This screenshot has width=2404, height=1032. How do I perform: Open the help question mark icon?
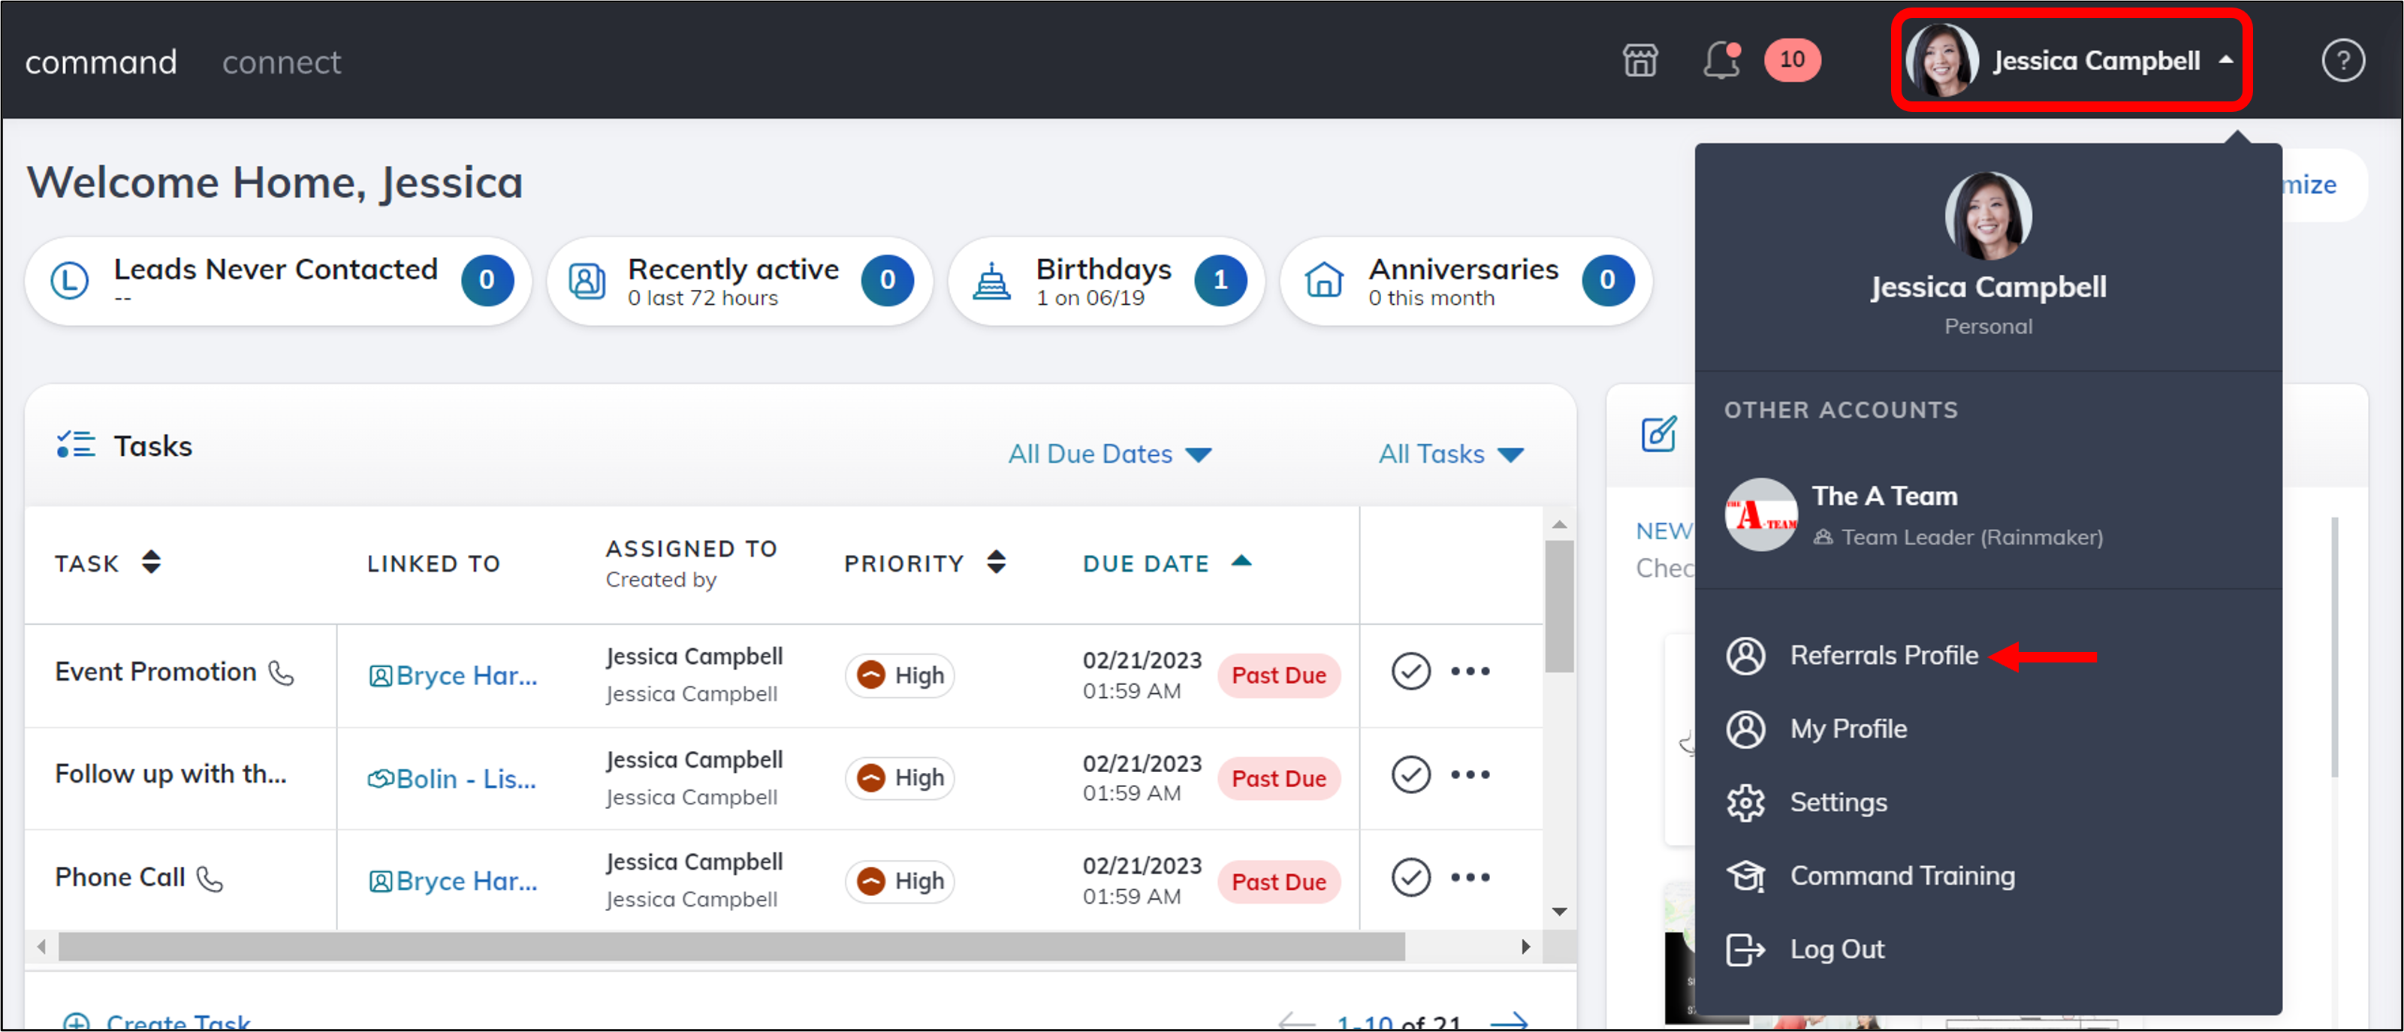point(2342,62)
